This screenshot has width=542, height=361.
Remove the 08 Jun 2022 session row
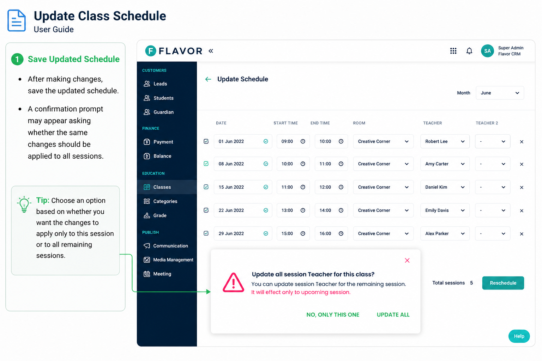pos(522,164)
